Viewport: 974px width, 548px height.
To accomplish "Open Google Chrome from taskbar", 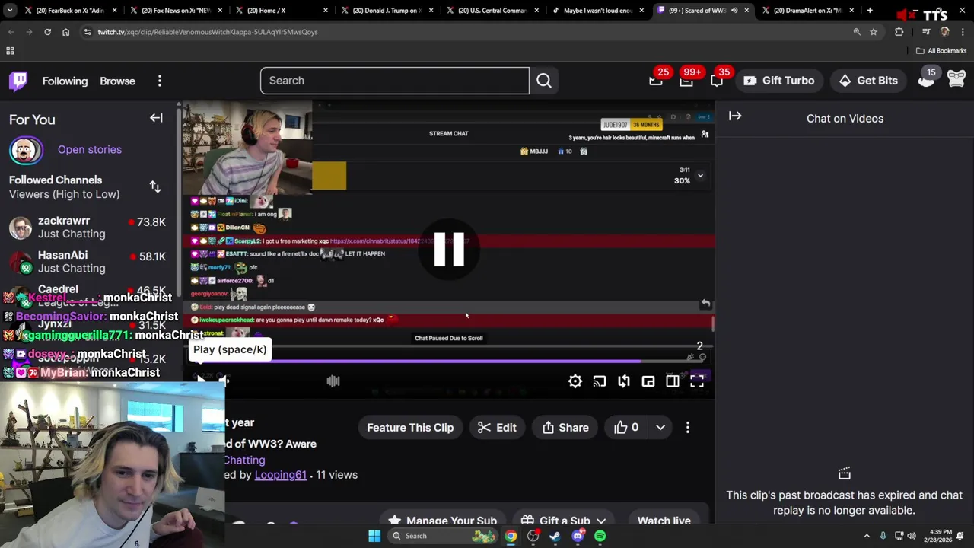I will coord(511,536).
